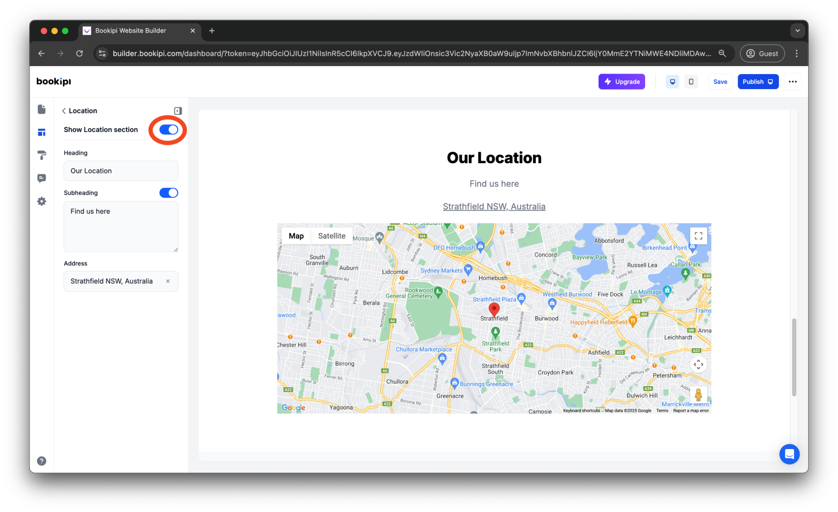Go back in browser history
838x512 pixels.
tap(42, 53)
